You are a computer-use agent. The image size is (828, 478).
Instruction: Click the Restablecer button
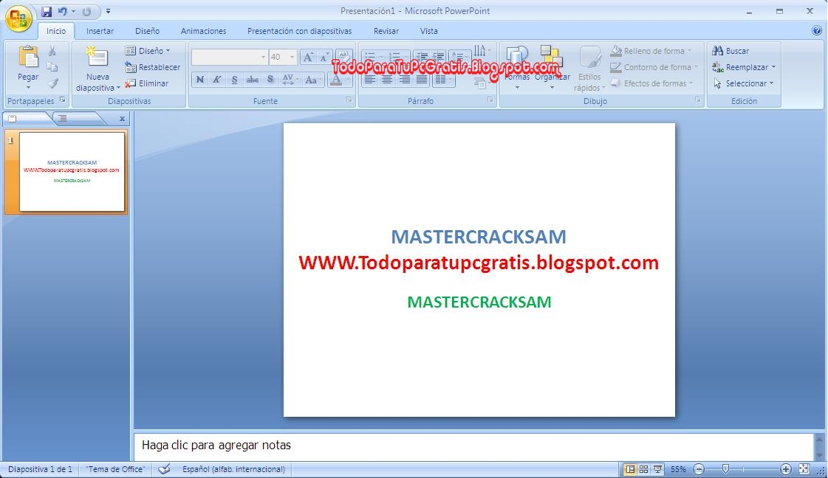point(153,67)
